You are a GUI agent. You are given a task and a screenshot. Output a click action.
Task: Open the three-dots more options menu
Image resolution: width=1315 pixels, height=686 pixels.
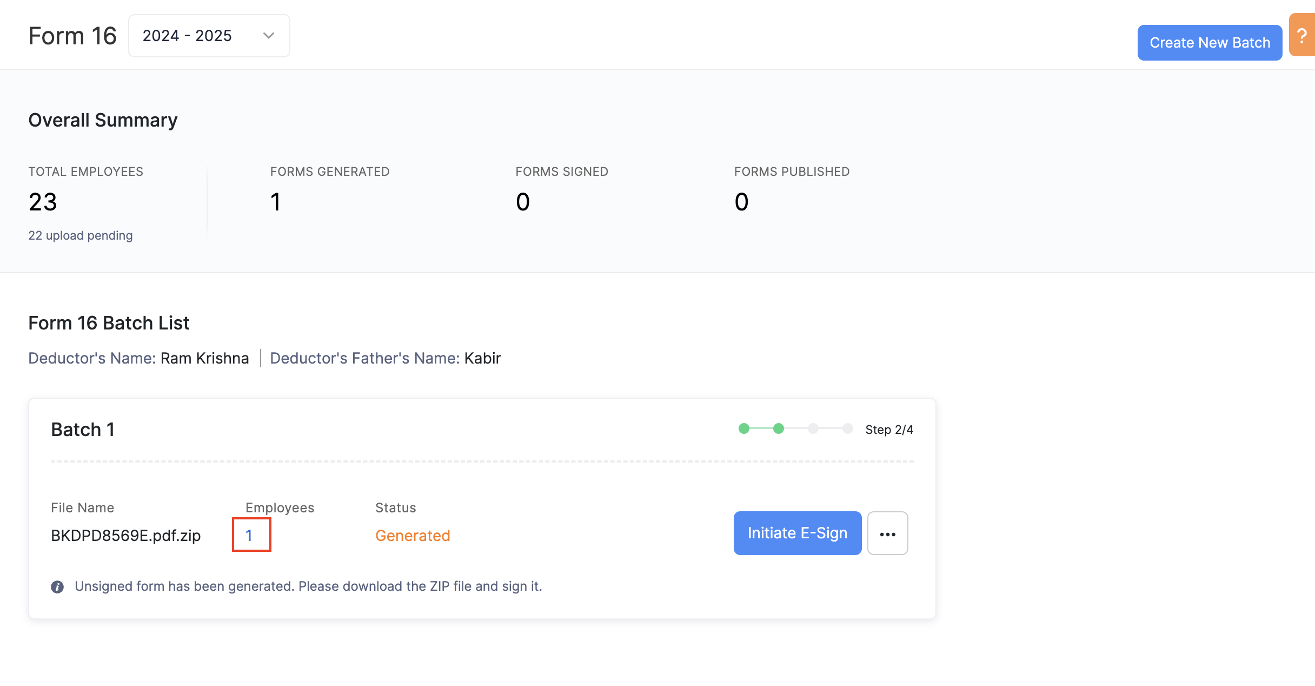[887, 533]
